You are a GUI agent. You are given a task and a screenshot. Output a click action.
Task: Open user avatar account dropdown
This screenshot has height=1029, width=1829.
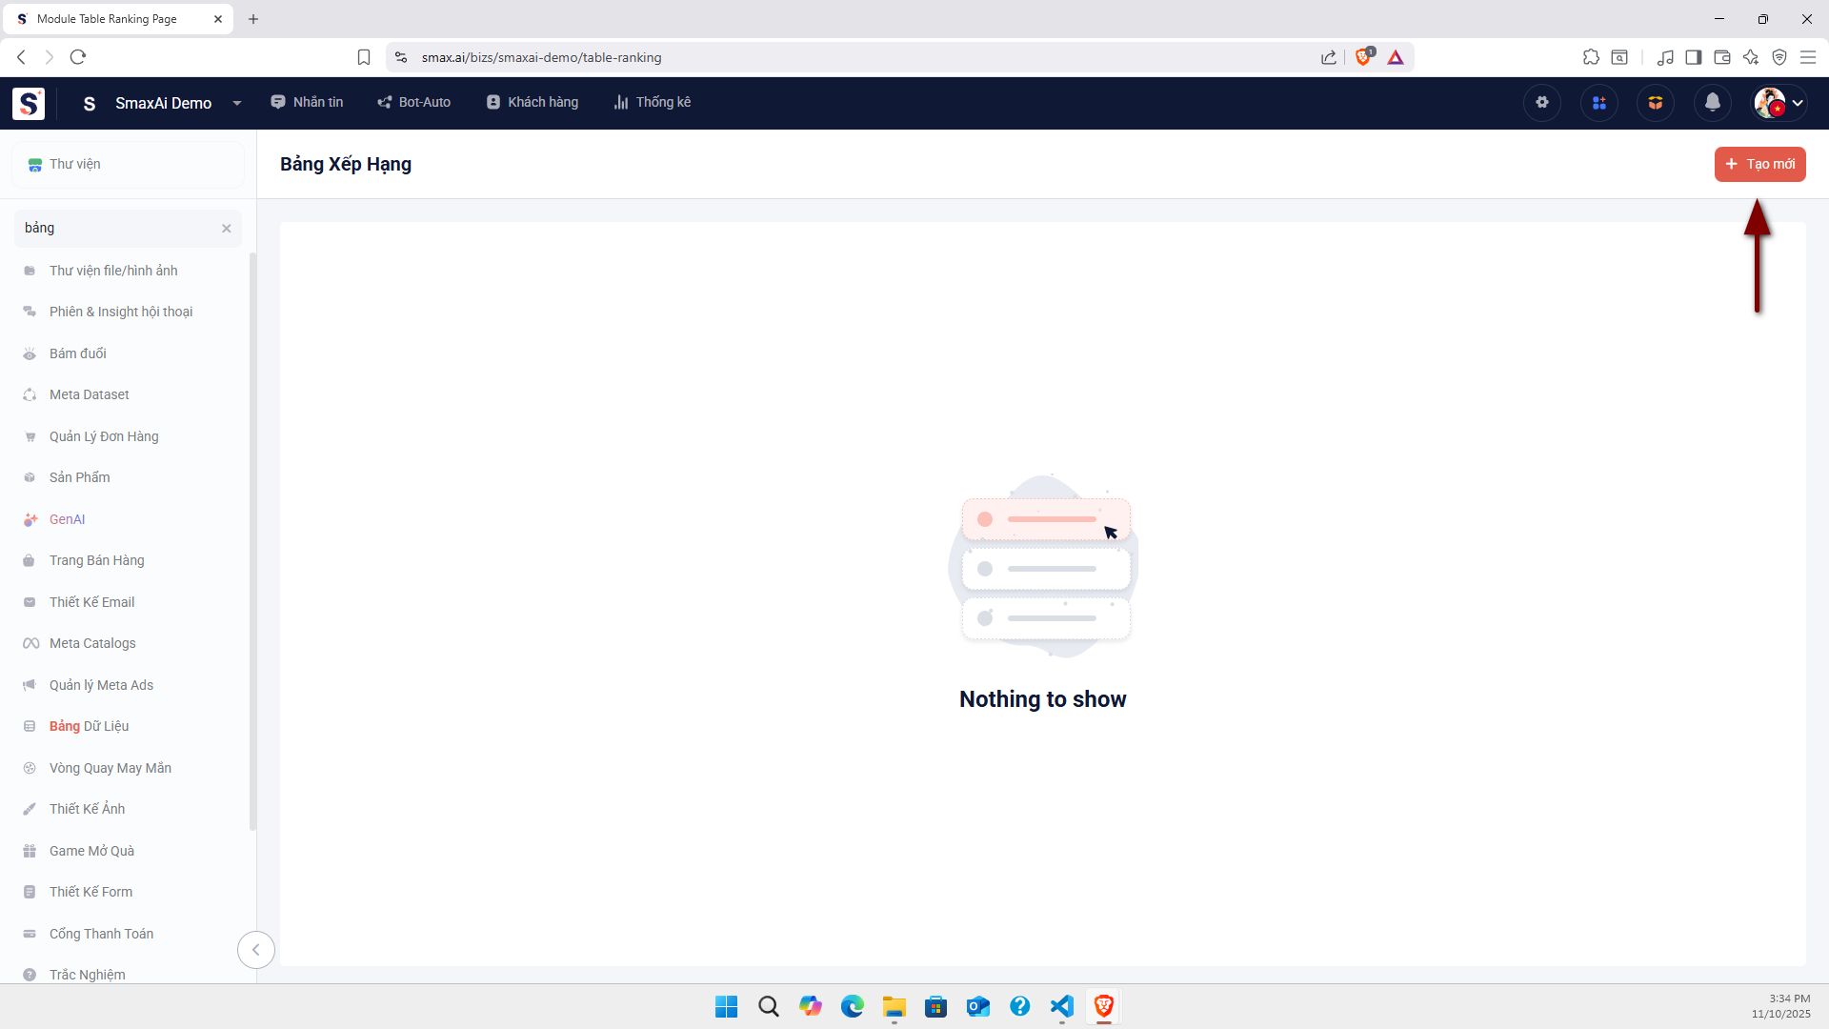1779,103
